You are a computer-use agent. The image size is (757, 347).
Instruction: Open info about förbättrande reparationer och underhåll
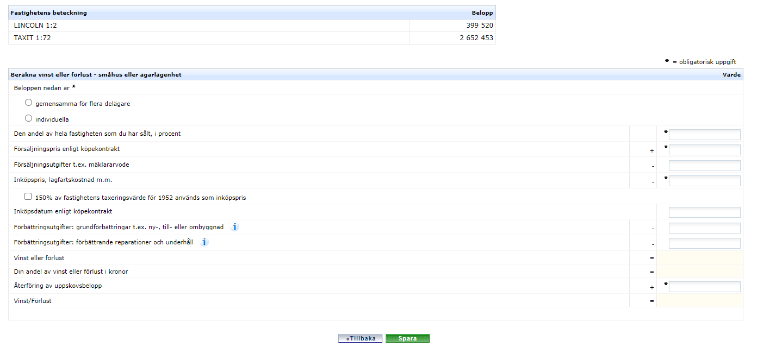204,243
